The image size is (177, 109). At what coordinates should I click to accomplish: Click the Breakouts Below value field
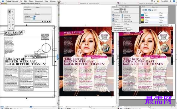tap(127, 28)
